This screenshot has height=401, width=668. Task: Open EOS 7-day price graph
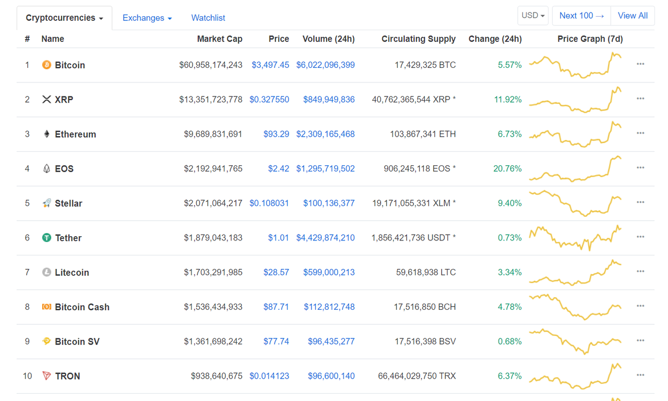tap(575, 168)
